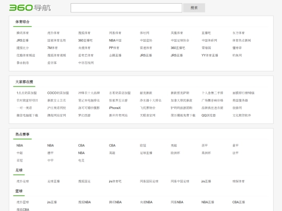Visit 钓鱼网 link
The width and height of the screenshot is (282, 211).
(237, 55)
